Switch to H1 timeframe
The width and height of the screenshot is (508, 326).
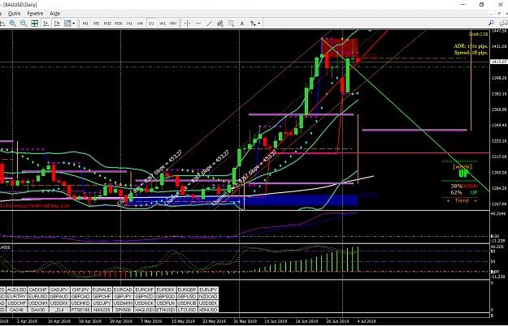[x=129, y=24]
